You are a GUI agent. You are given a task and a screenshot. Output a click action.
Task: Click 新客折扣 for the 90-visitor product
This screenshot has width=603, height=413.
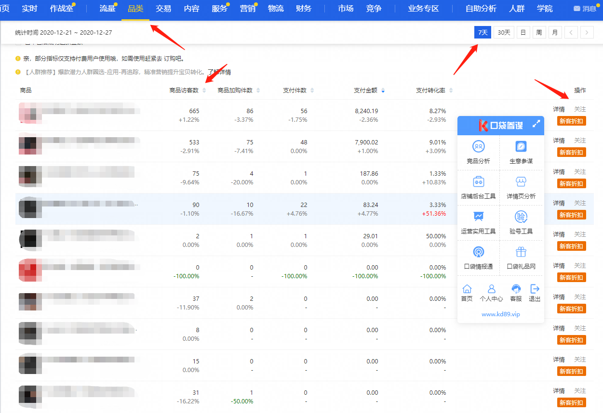point(571,215)
